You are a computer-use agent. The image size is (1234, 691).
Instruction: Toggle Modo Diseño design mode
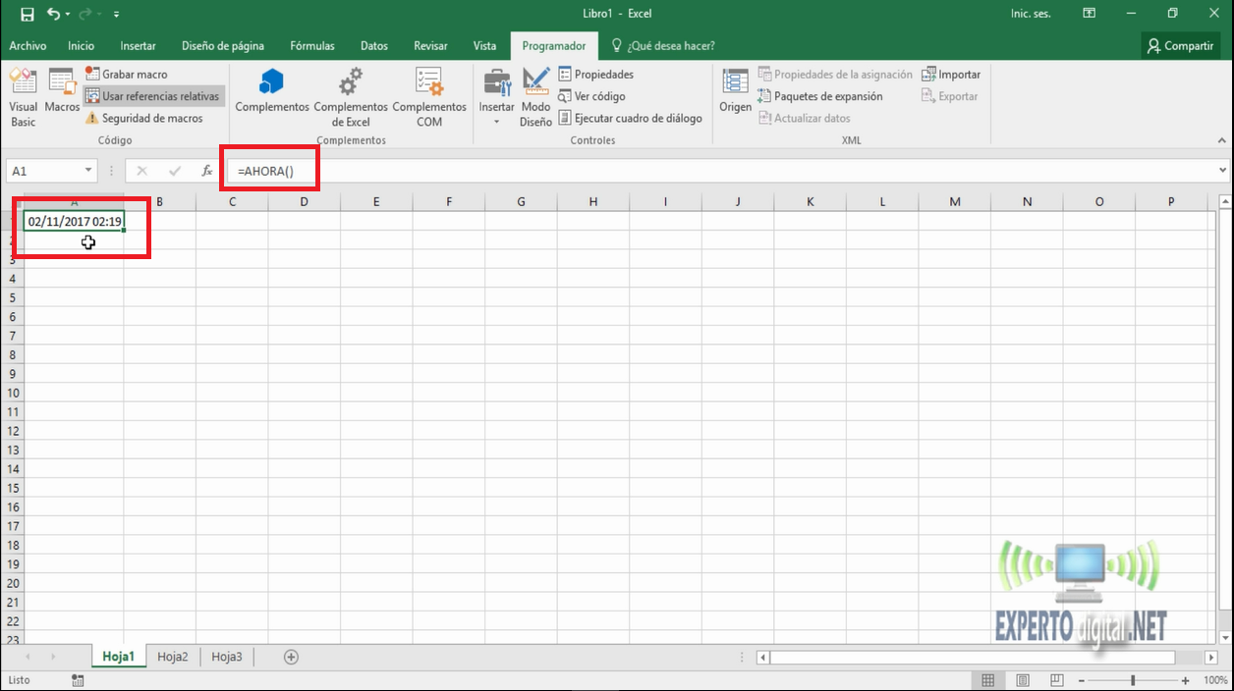point(535,98)
